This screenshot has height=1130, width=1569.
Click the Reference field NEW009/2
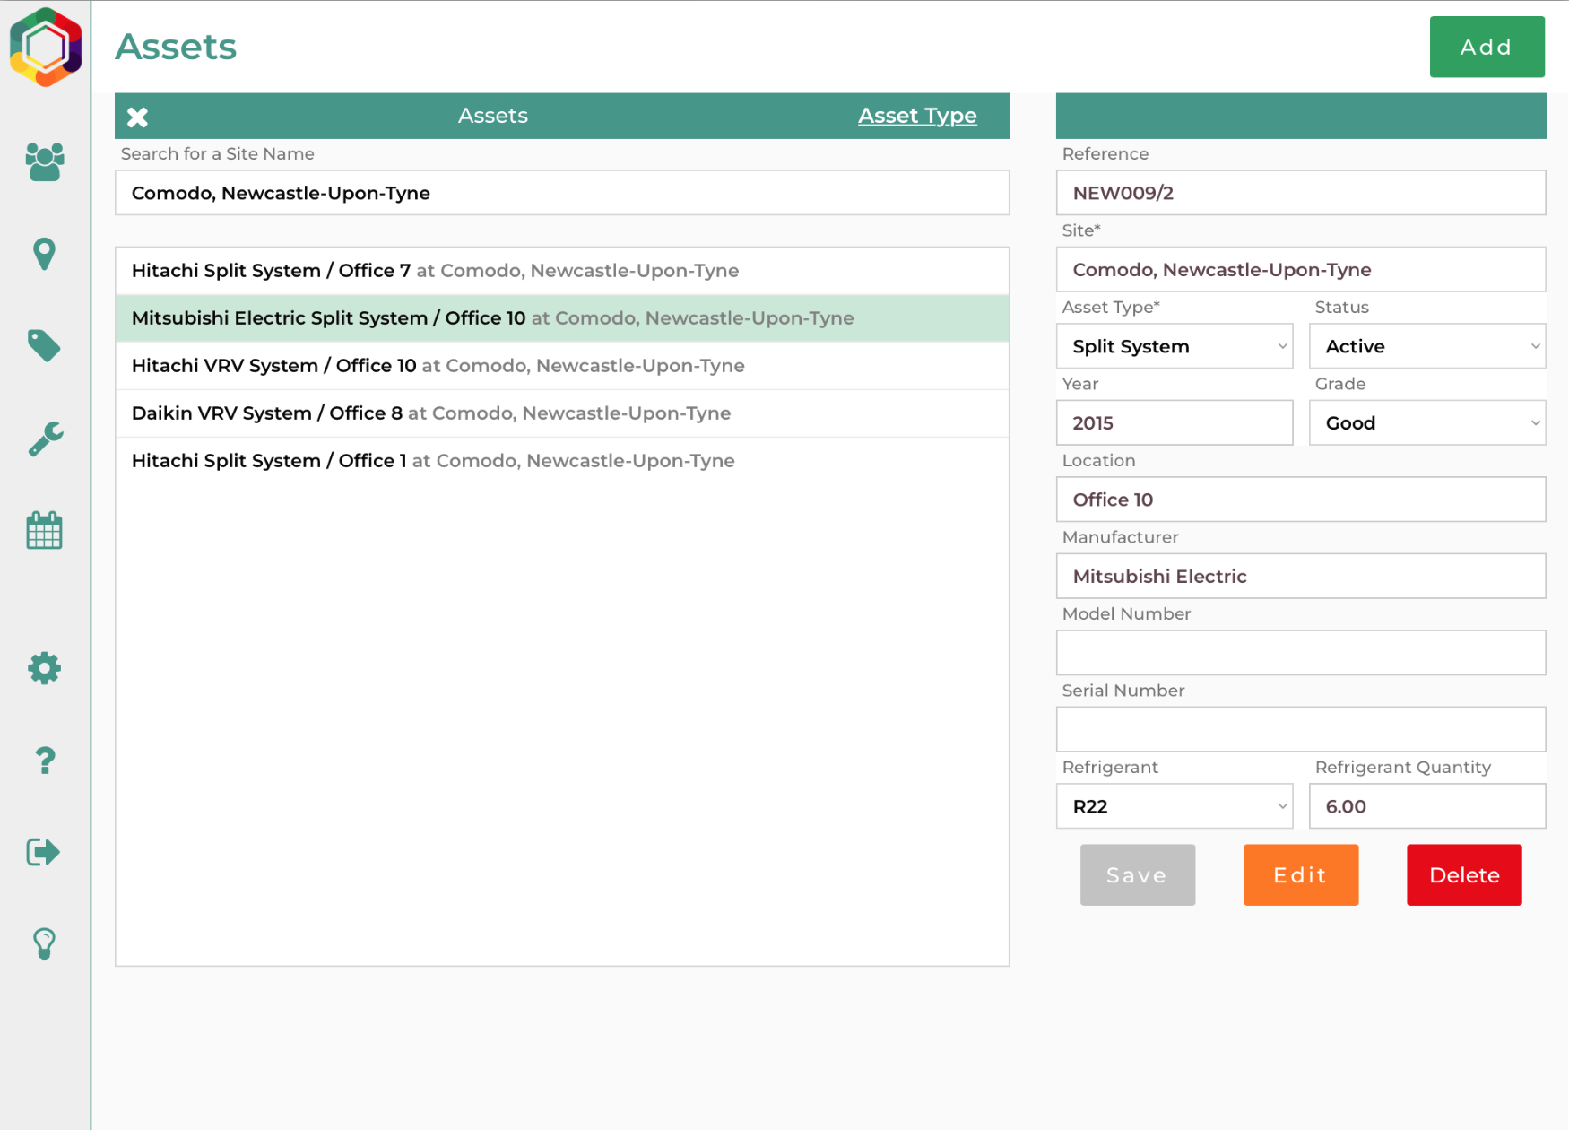(x=1301, y=193)
